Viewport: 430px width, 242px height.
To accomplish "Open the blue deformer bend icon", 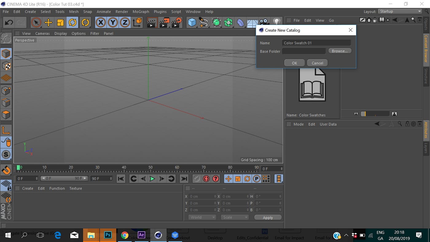I will (240, 22).
